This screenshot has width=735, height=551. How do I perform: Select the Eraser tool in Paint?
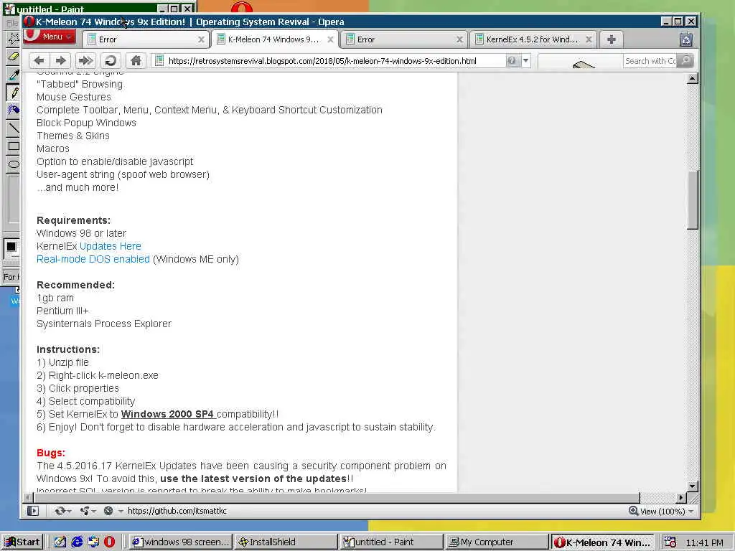tap(13, 57)
